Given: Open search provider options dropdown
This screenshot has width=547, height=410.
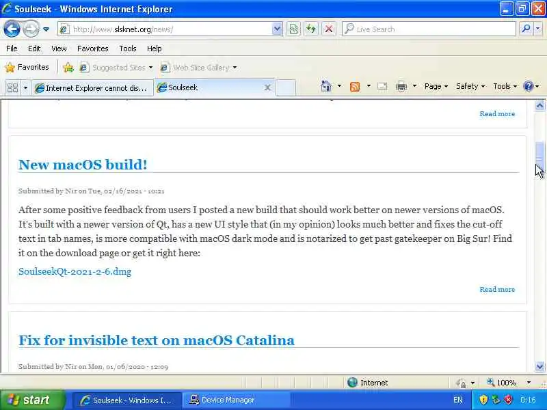Looking at the screenshot, I should 538,29.
